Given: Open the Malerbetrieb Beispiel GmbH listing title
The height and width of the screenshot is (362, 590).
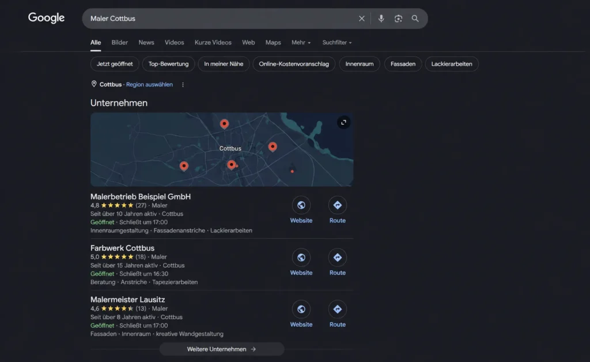Looking at the screenshot, I should (x=141, y=197).
